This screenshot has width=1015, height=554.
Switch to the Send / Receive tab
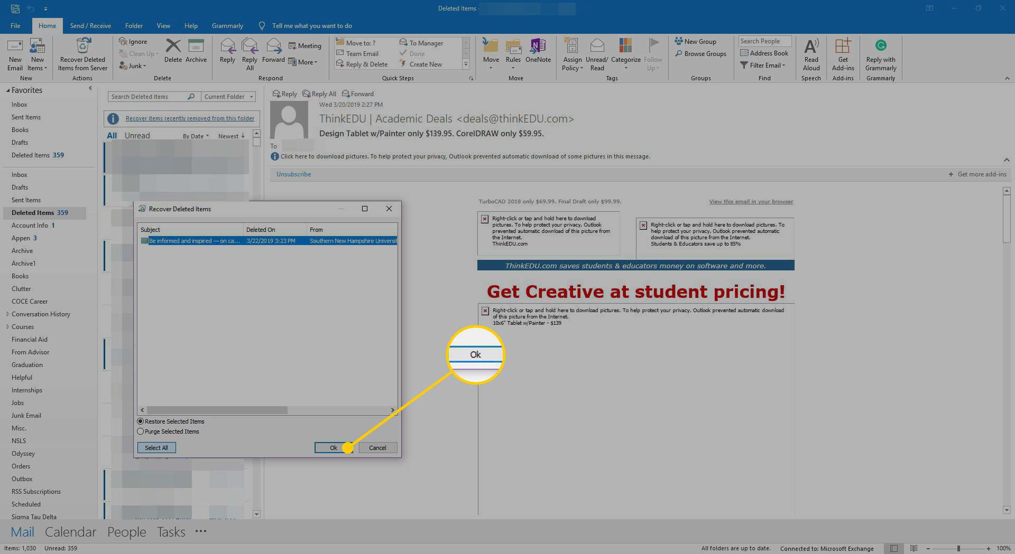[90, 26]
